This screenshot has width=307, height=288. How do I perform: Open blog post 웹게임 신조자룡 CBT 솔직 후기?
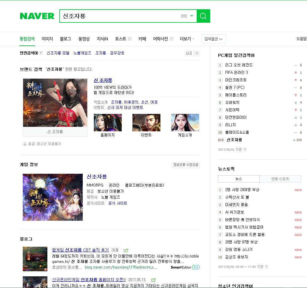pyautogui.click(x=80, y=250)
